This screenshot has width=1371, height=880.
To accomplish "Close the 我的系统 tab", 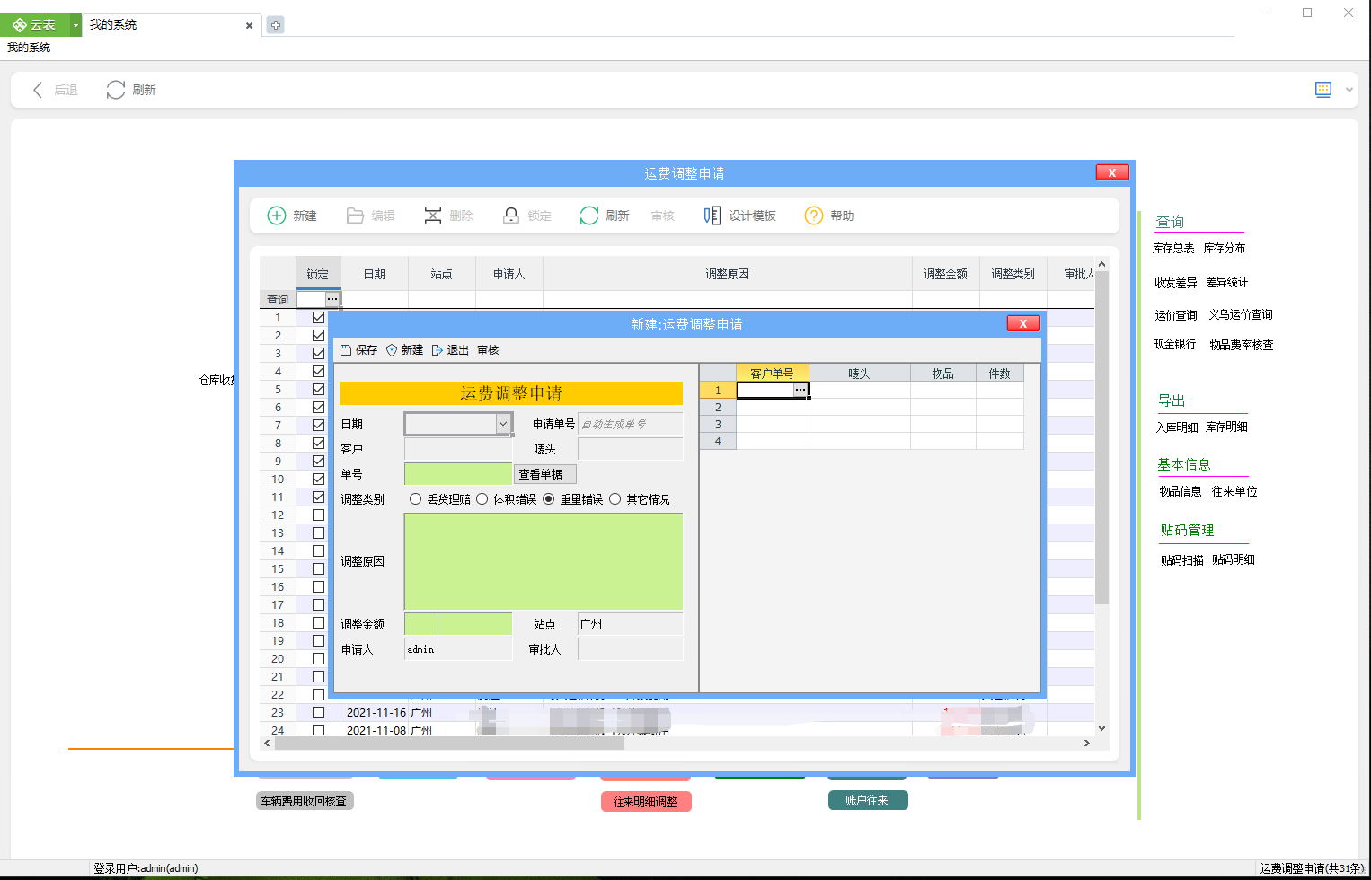I will click(249, 26).
